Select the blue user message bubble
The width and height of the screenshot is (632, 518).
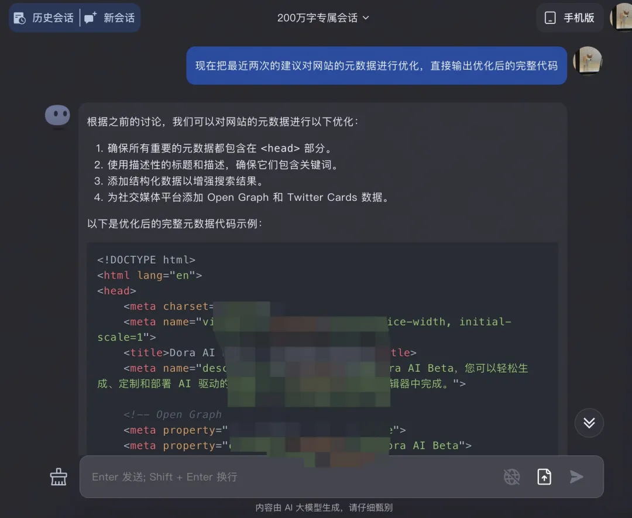coord(376,66)
